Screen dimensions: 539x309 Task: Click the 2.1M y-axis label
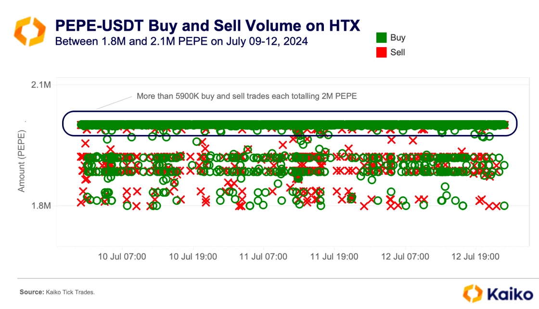tap(41, 85)
